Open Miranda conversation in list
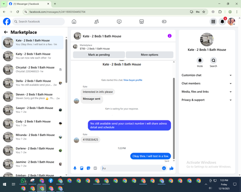The height and width of the screenshot is (192, 241). (x=32, y=137)
